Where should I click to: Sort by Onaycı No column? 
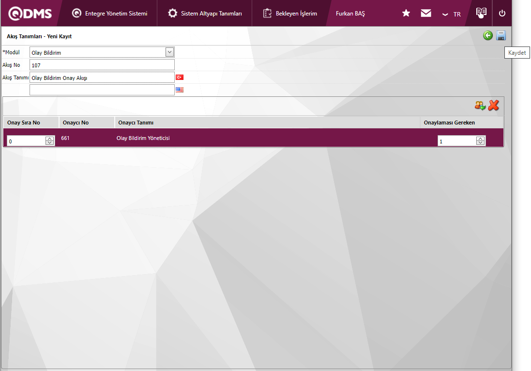[x=87, y=123]
